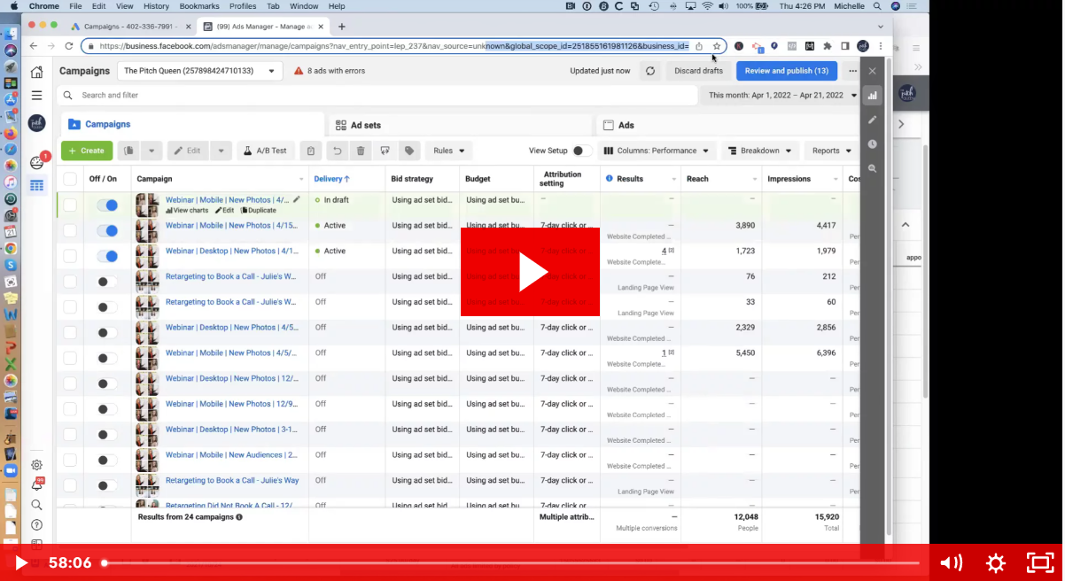Open the Bookmarks menu in Chrome menu bar
Screen dimensions: 1065x581
click(198, 6)
